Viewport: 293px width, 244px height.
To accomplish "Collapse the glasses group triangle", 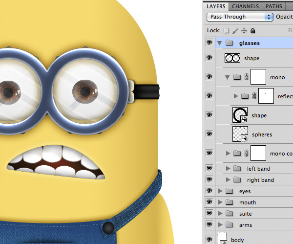I will click(220, 43).
